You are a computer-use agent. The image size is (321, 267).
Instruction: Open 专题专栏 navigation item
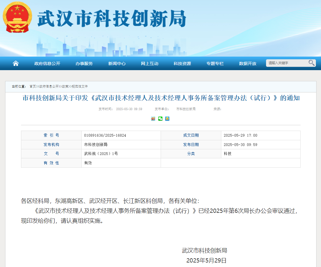[x=215, y=64]
